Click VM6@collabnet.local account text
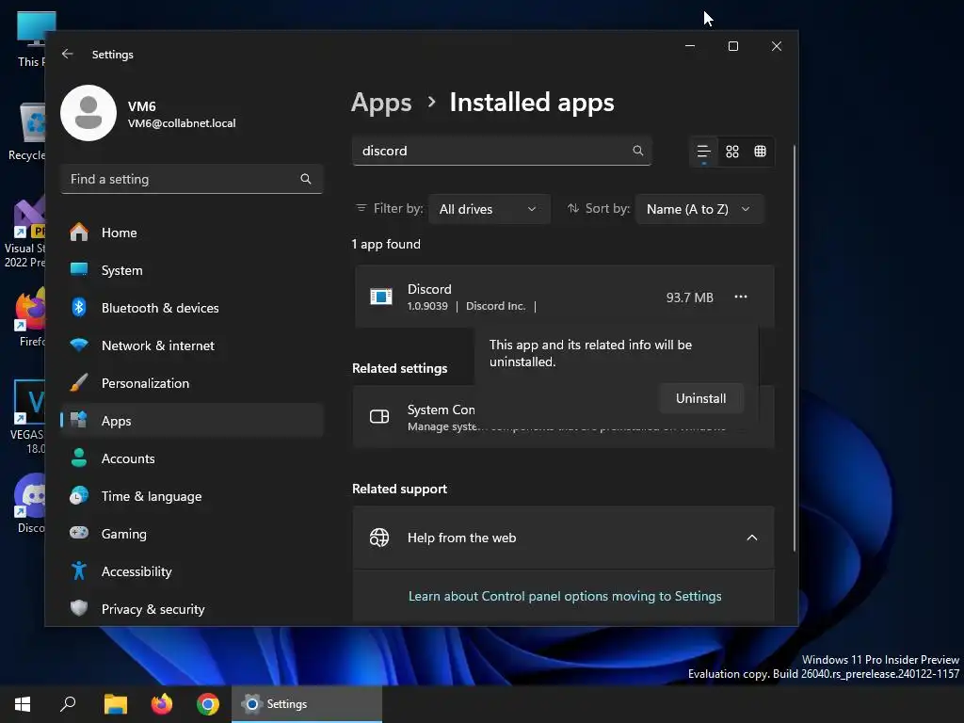Image resolution: width=964 pixels, height=723 pixels. coord(182,123)
